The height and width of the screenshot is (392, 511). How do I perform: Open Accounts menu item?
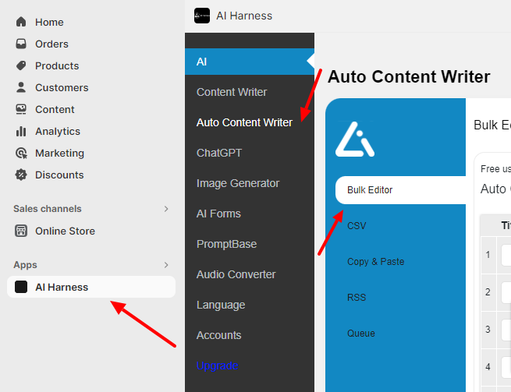pos(218,335)
